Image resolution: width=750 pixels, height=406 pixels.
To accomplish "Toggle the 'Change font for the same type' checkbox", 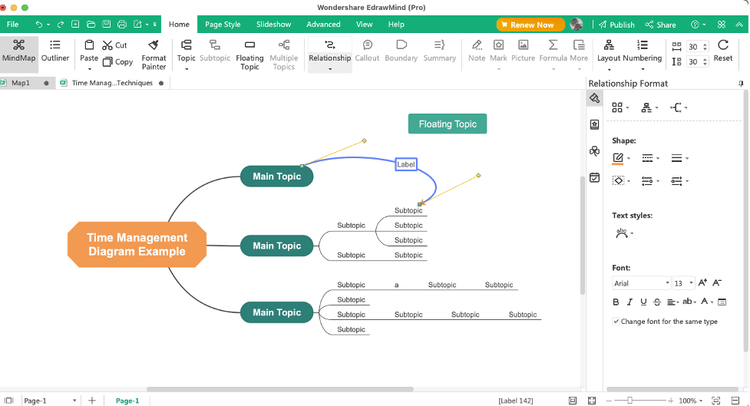I will pyautogui.click(x=616, y=322).
